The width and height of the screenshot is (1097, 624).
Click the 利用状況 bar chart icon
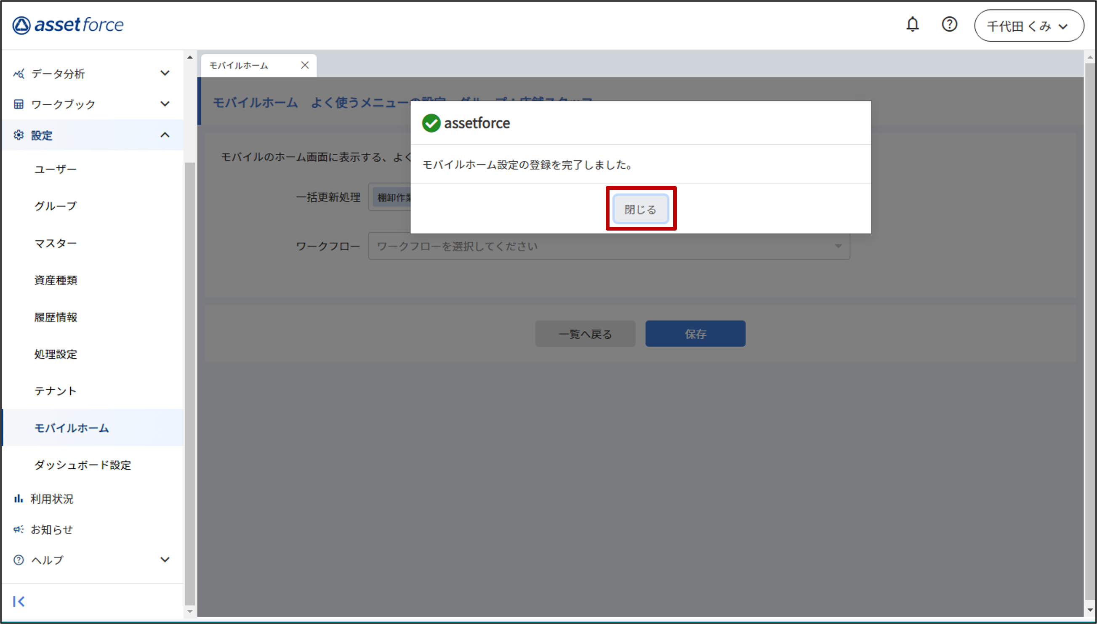click(x=19, y=499)
